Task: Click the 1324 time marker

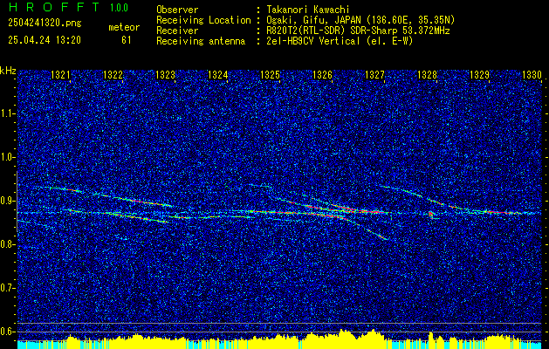Action: coord(218,75)
